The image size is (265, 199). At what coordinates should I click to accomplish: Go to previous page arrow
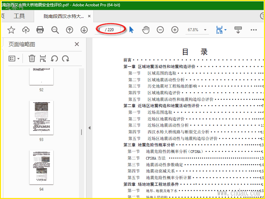(70, 30)
